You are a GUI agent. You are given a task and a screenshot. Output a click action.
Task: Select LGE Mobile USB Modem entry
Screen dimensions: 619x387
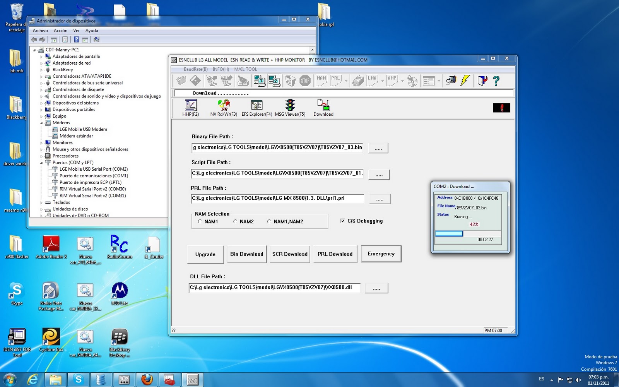(x=83, y=130)
